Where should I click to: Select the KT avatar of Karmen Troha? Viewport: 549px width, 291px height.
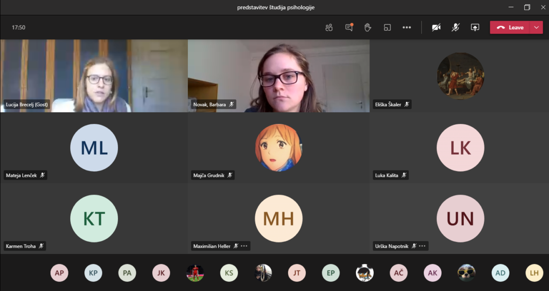pos(94,218)
